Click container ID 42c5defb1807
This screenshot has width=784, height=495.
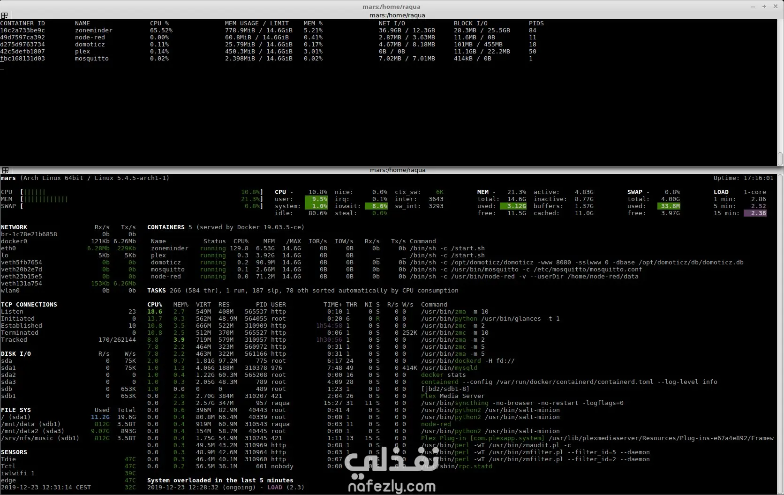click(x=23, y=52)
